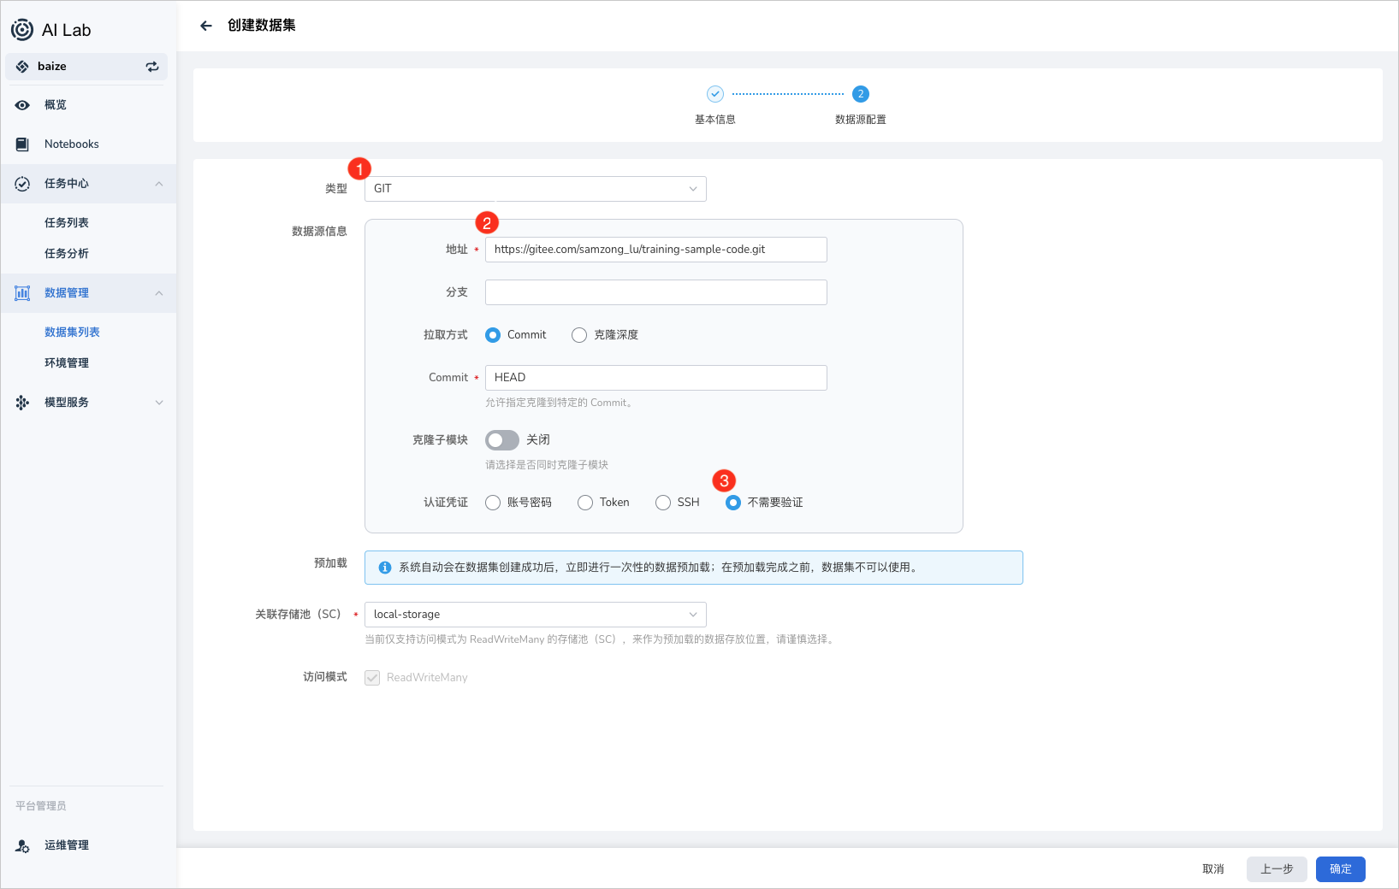Click the 上一步 button
The height and width of the screenshot is (889, 1399).
coord(1277,869)
